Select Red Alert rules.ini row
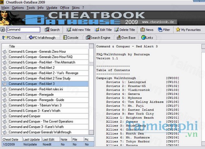Image resolution: width=205 pixels, height=149 pixels. coord(45,89)
